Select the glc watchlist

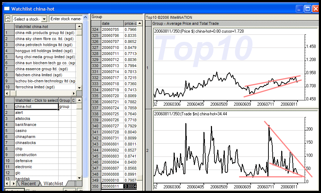(37, 173)
